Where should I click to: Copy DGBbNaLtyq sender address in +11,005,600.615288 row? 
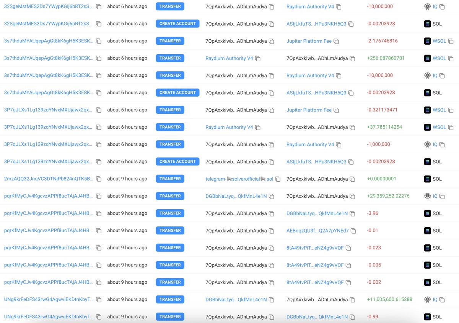(271, 300)
